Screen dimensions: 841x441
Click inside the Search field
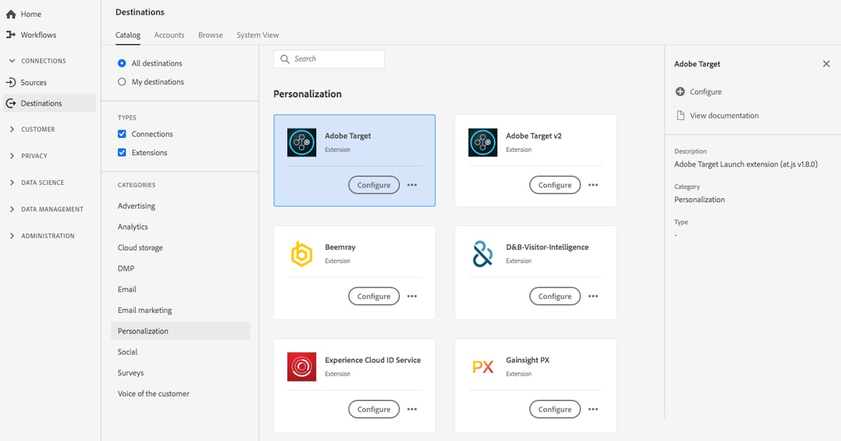pyautogui.click(x=329, y=59)
